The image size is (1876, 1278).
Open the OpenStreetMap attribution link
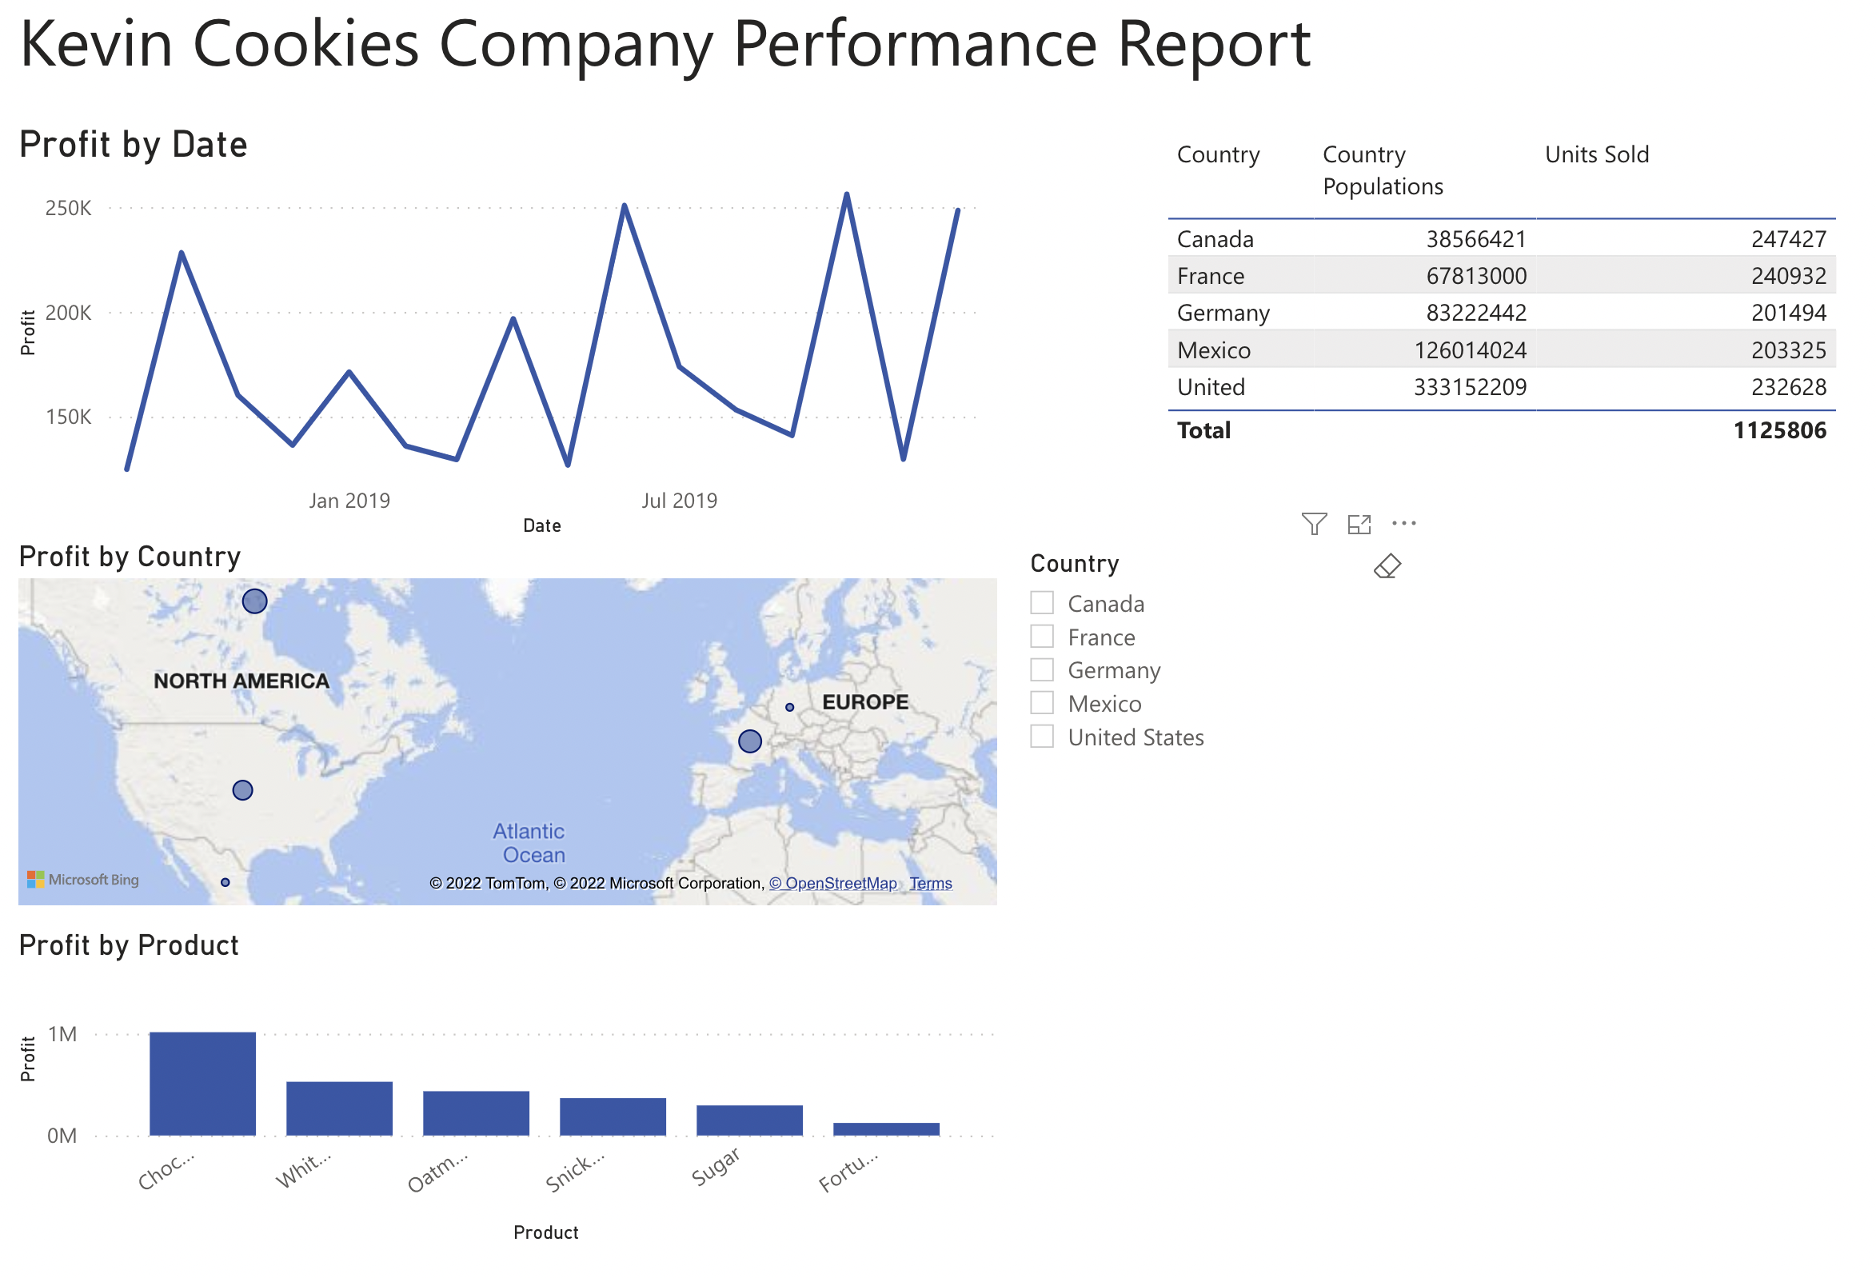[832, 883]
